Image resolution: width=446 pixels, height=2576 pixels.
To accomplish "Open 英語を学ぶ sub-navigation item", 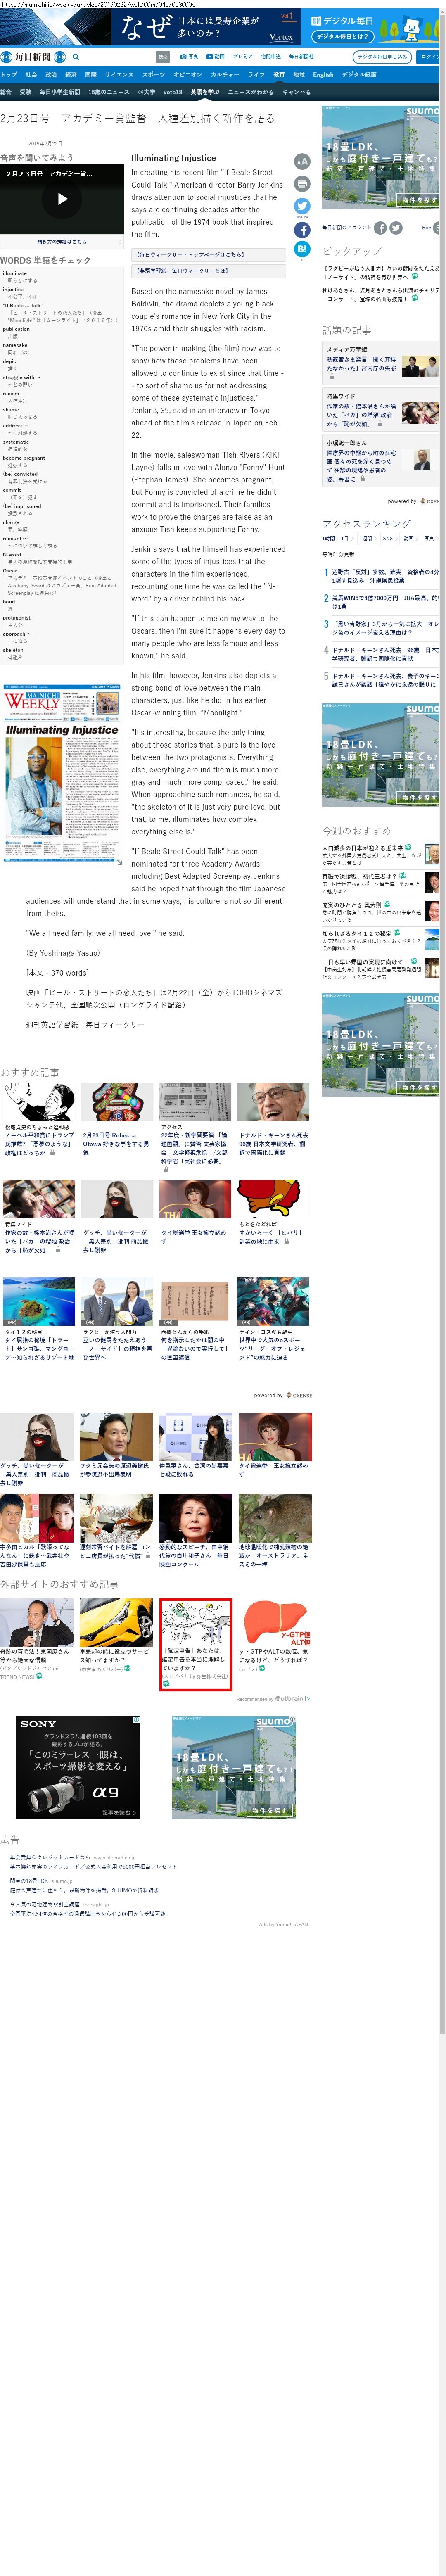I will point(205,92).
